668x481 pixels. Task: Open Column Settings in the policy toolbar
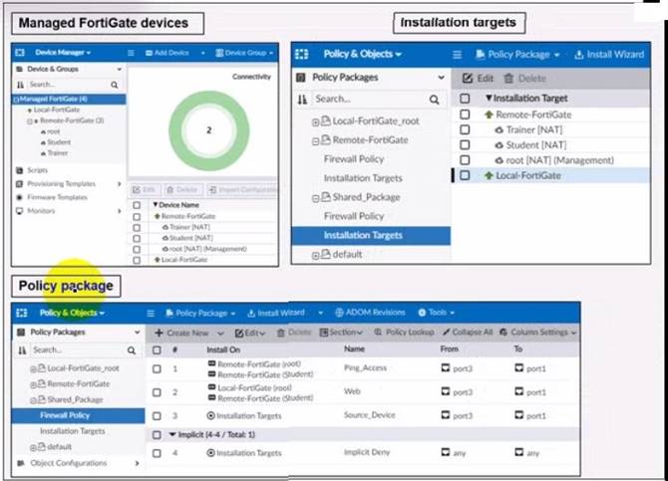pyautogui.click(x=541, y=332)
